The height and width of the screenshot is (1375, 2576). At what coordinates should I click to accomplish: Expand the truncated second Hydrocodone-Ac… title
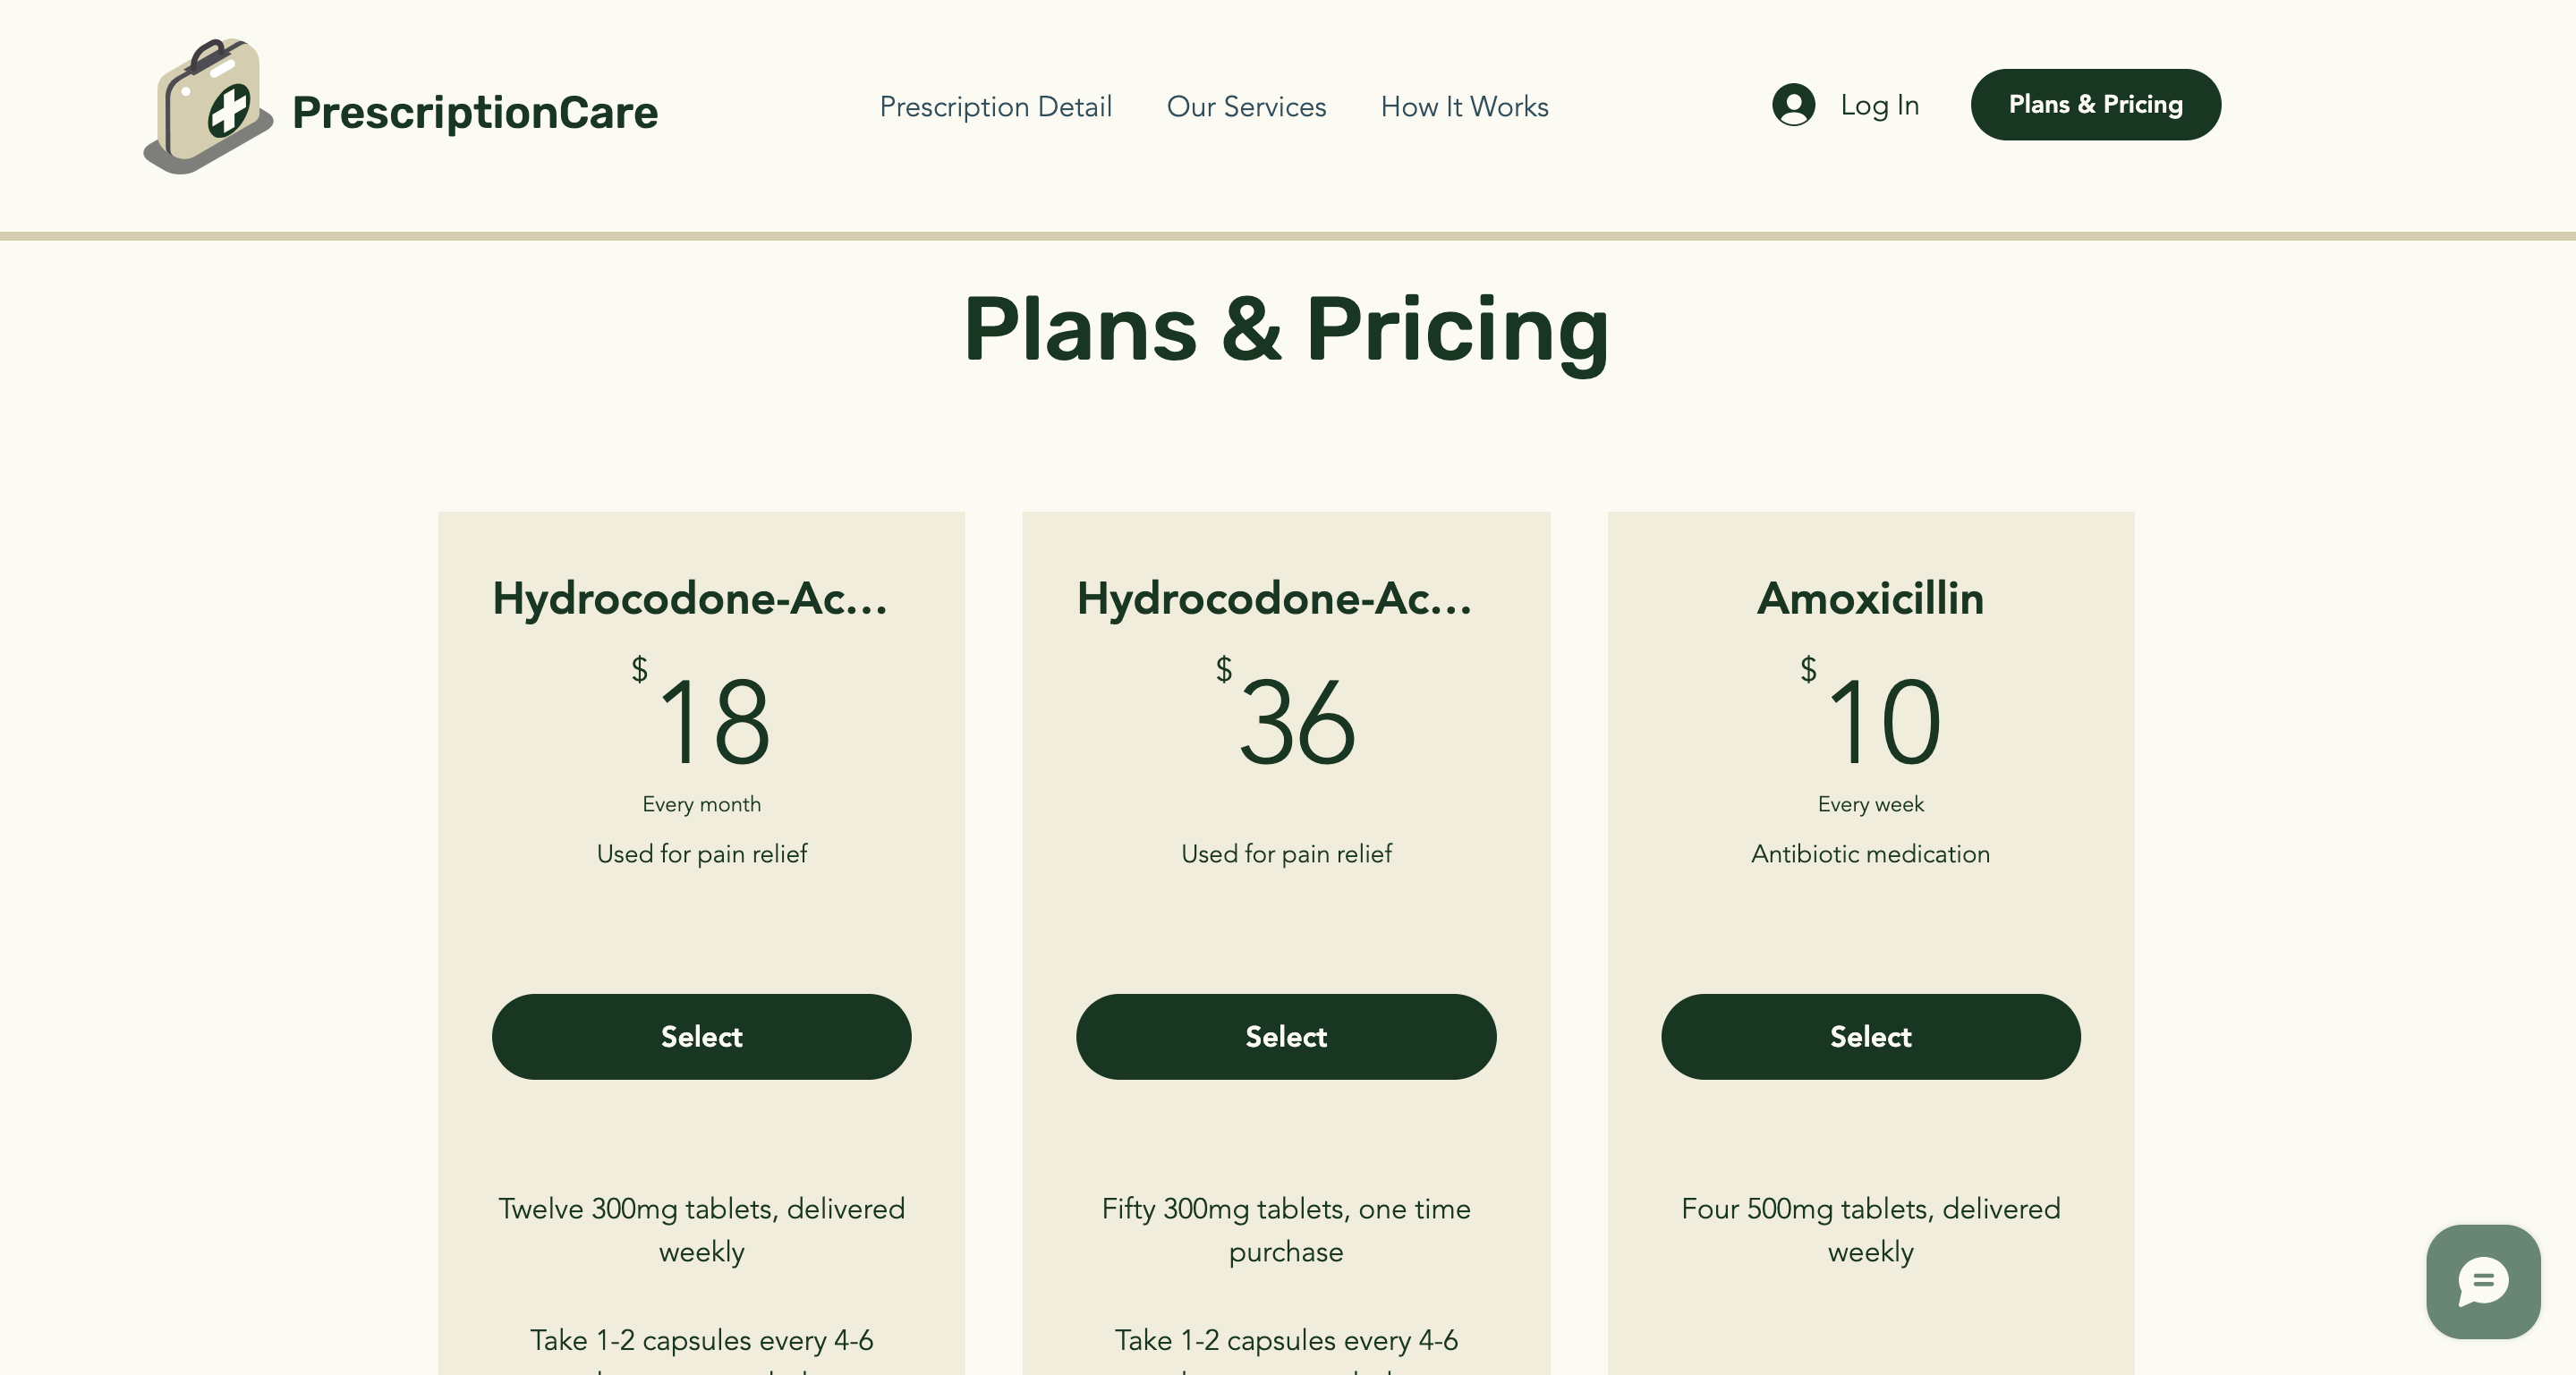[1274, 598]
